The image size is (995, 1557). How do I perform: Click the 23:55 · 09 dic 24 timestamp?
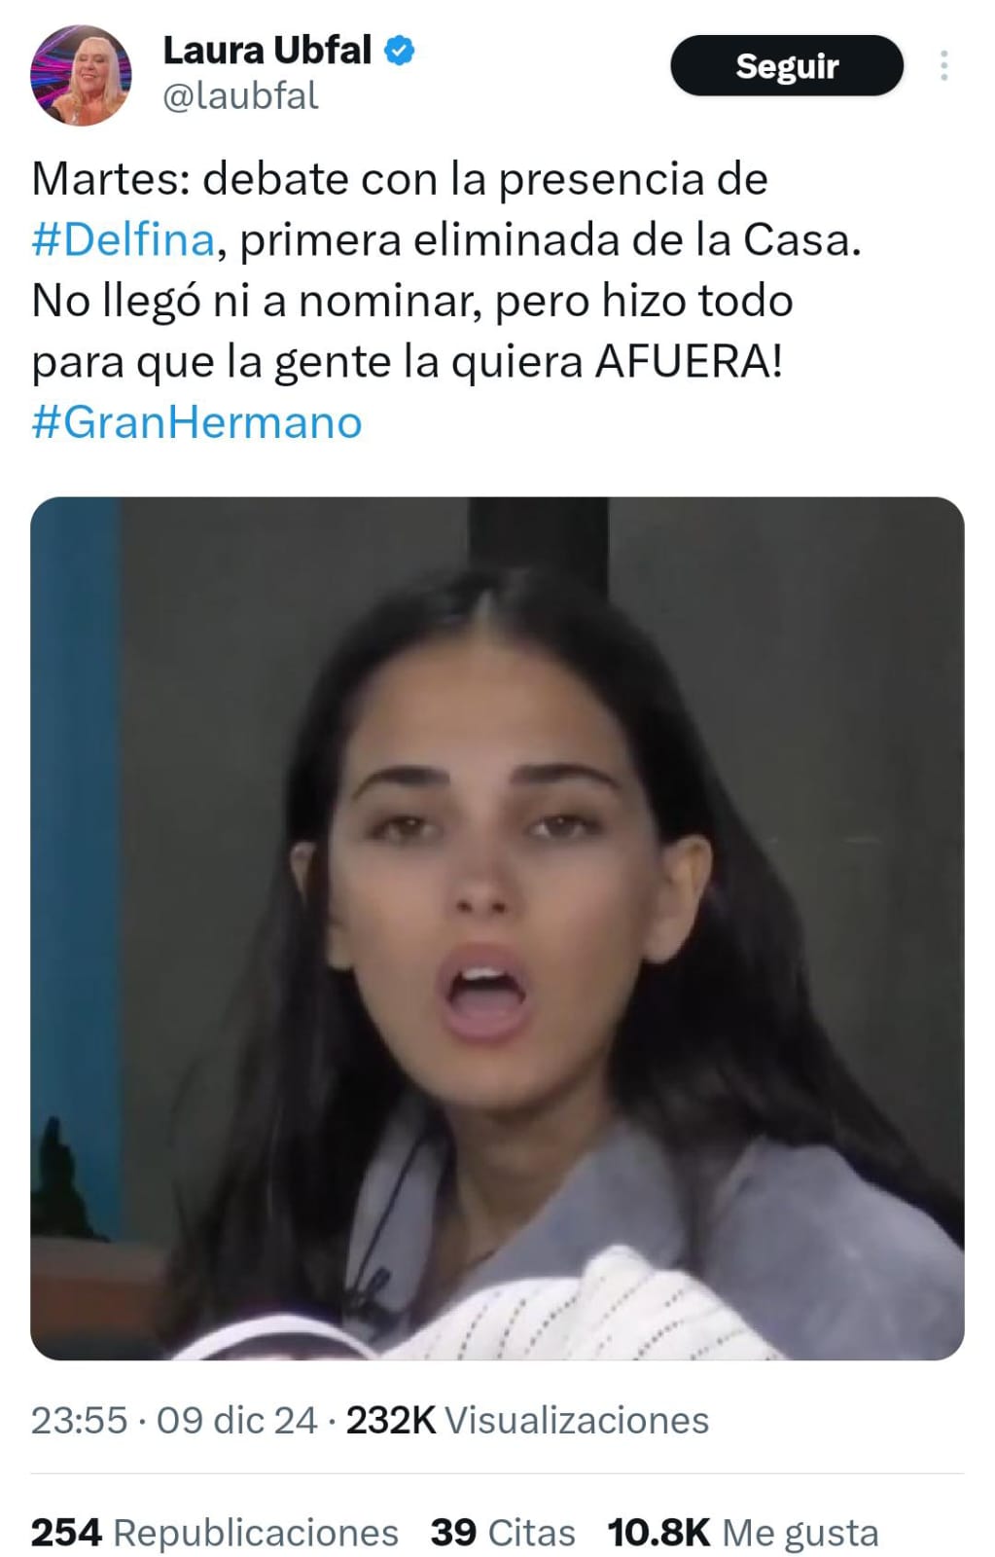point(174,1421)
